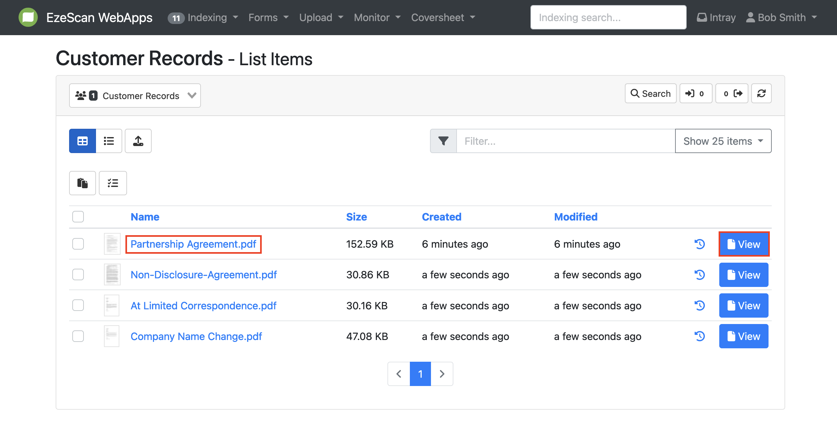This screenshot has height=448, width=837.
Task: Expand the Customer Records list dropdown
Action: (x=135, y=96)
